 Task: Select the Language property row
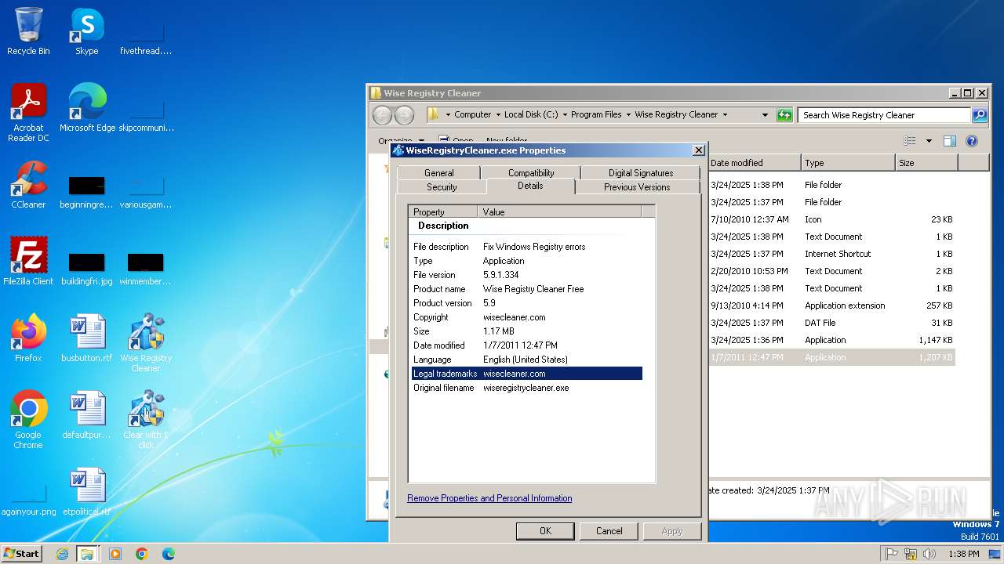tap(527, 360)
